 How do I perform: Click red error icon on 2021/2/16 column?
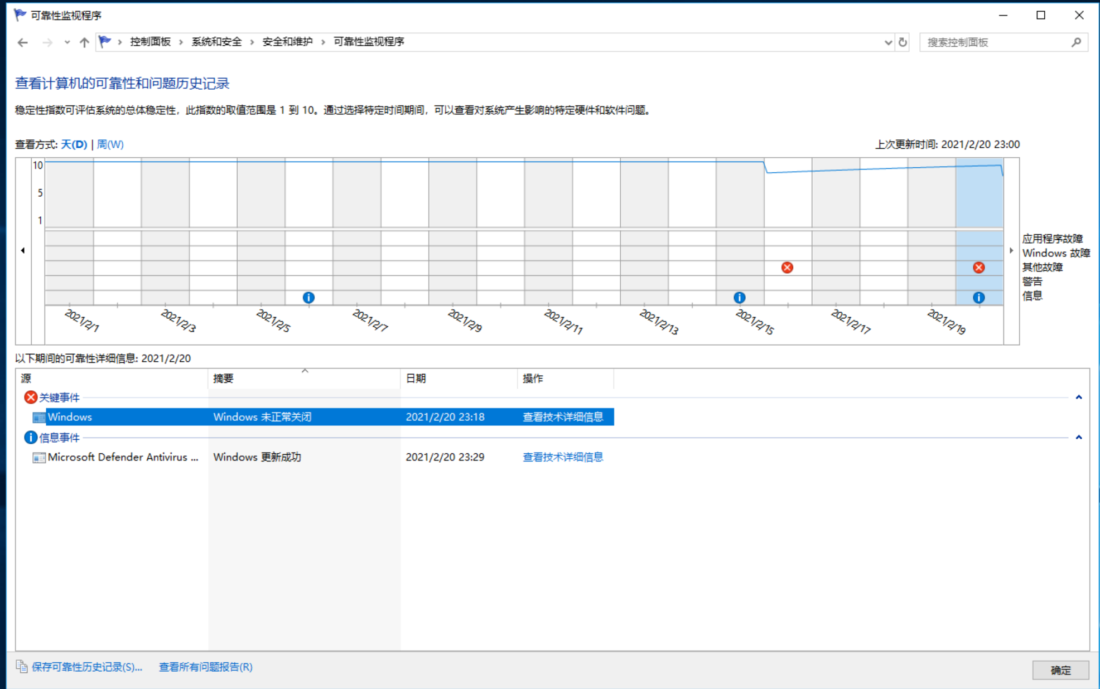pos(787,268)
